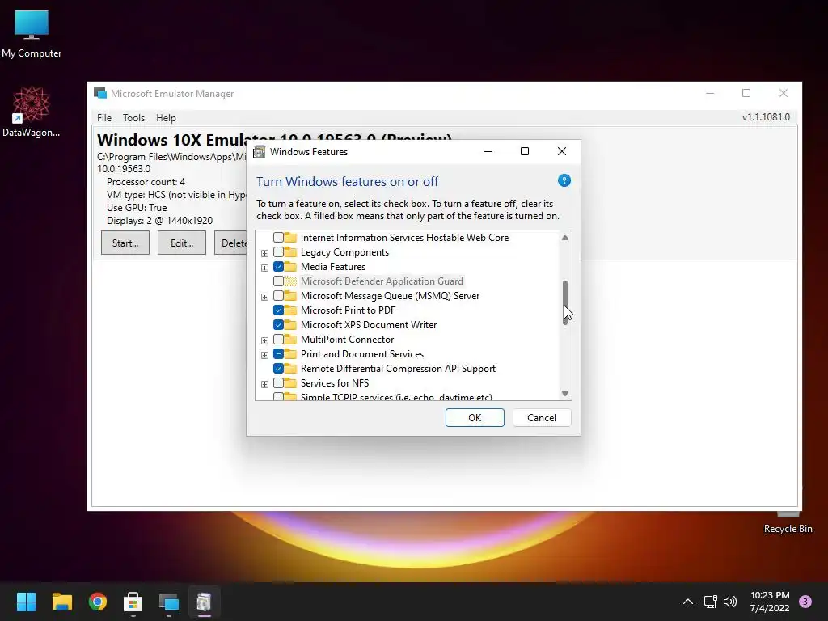Enable Internet Information Services Hostable Web Core
This screenshot has height=621, width=828.
coord(278,238)
